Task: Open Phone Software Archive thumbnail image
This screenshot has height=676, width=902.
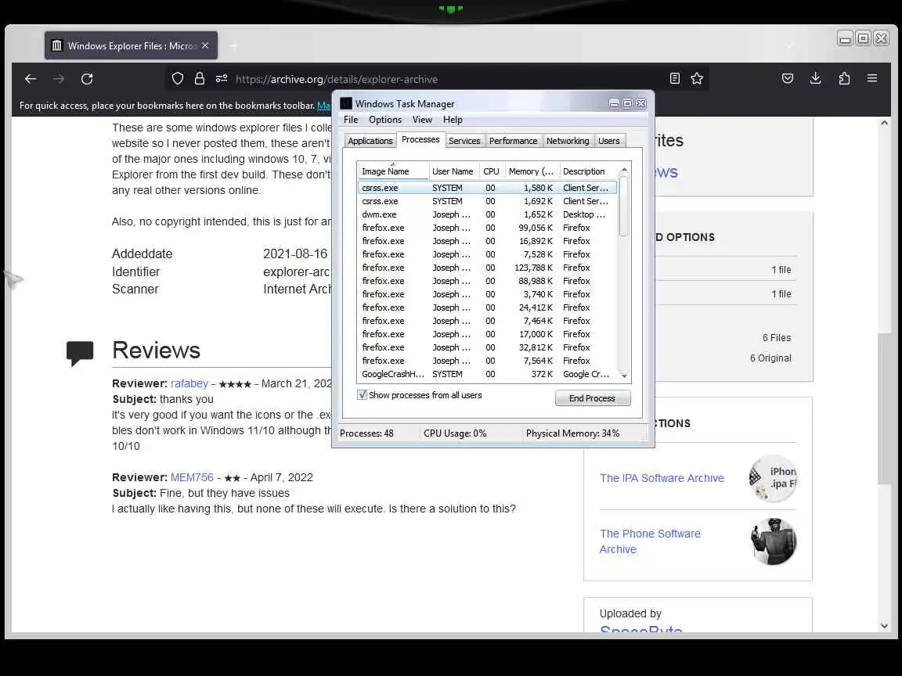Action: (x=773, y=541)
